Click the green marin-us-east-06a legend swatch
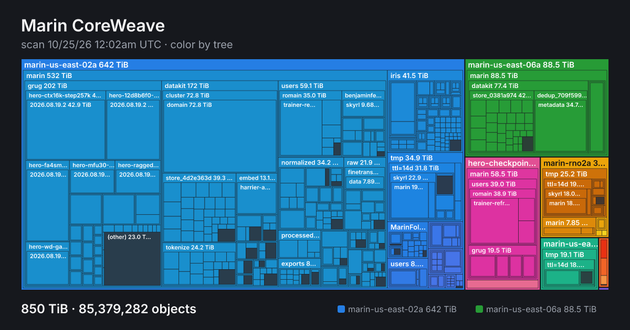Viewport: 630px width, 330px height. click(479, 309)
